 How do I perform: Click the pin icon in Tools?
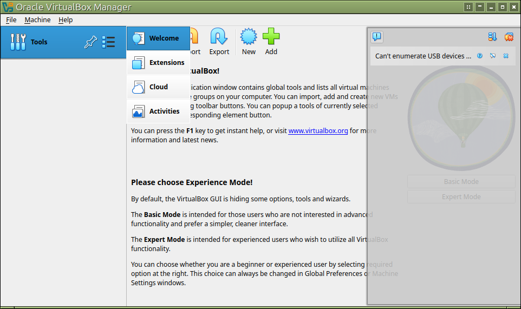(x=90, y=42)
